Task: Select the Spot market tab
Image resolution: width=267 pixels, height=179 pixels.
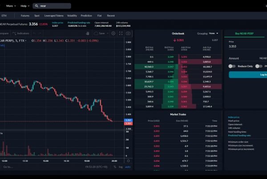Action: pos(37,16)
